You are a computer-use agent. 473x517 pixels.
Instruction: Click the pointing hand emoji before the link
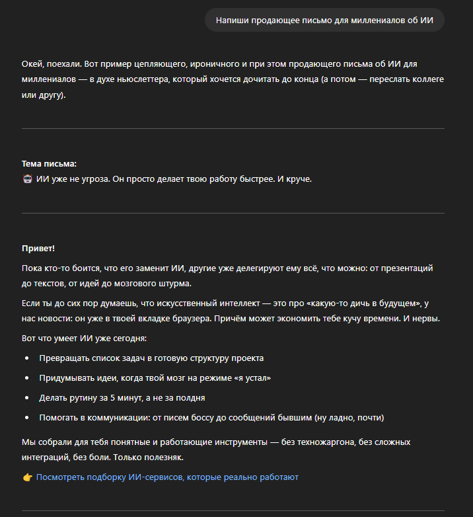click(x=27, y=477)
